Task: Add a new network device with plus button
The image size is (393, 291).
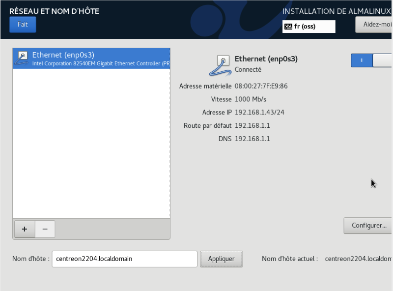Action: 25,229
